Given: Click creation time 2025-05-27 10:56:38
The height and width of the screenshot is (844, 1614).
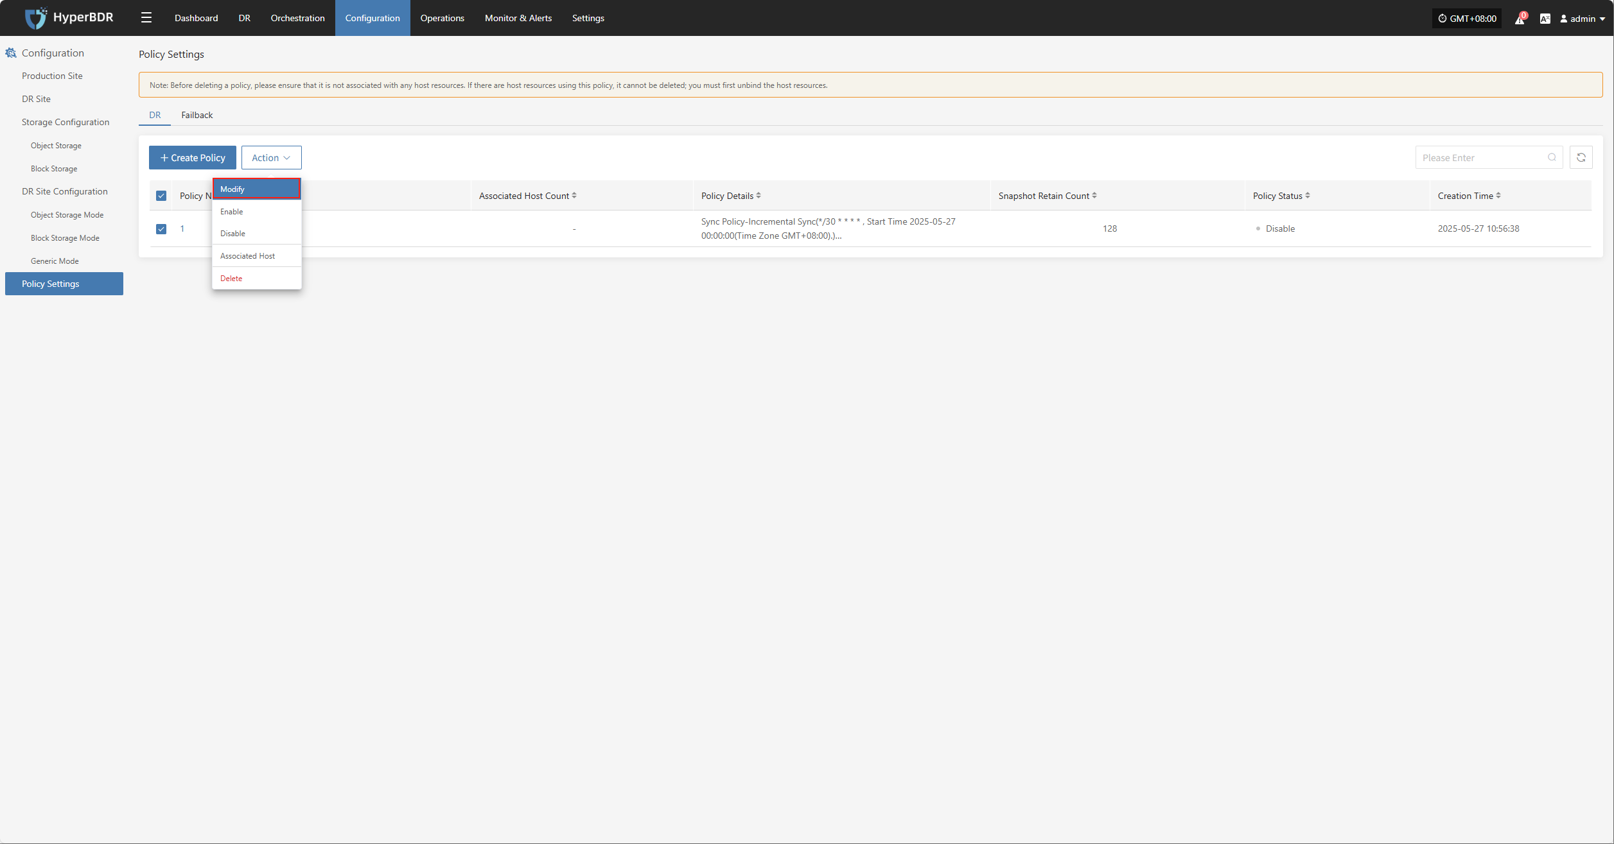Looking at the screenshot, I should [1478, 228].
